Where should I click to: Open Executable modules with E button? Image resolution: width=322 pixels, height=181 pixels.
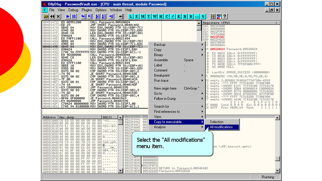137,17
